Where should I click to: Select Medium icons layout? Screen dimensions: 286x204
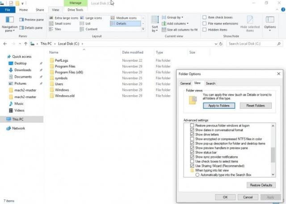click(x=124, y=18)
